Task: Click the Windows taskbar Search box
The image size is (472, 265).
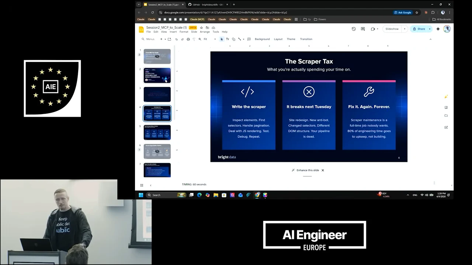Action: click(166, 195)
